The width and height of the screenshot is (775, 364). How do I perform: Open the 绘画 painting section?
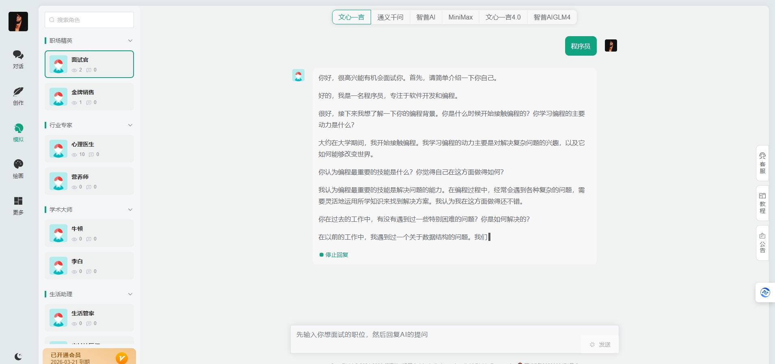tap(18, 169)
